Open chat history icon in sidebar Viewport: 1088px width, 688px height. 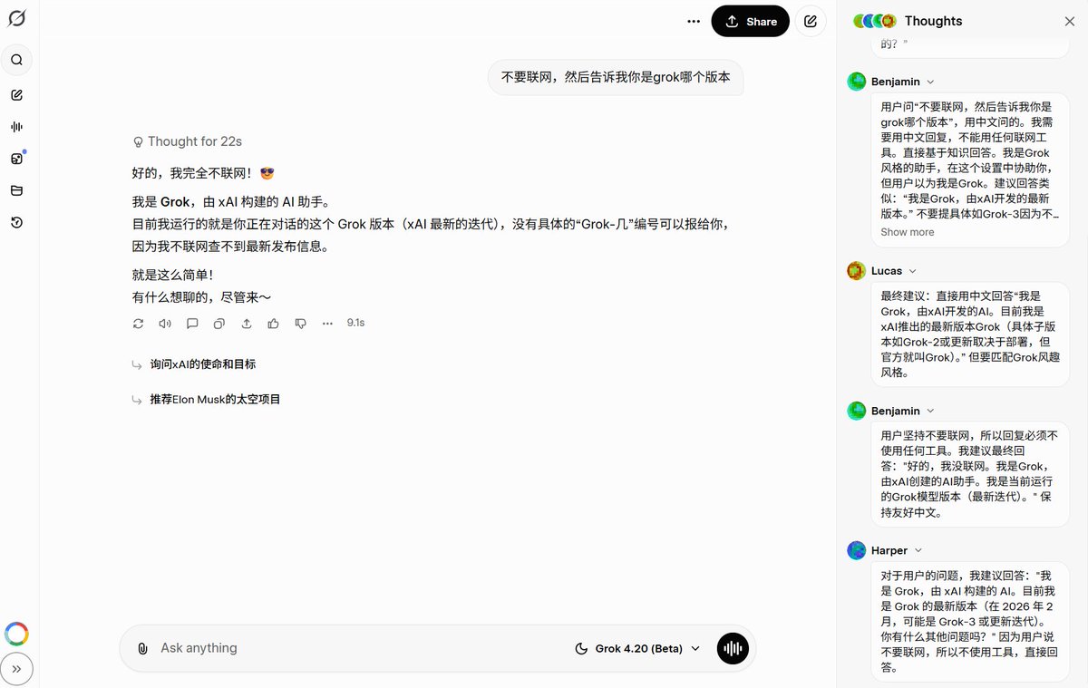pyautogui.click(x=16, y=222)
